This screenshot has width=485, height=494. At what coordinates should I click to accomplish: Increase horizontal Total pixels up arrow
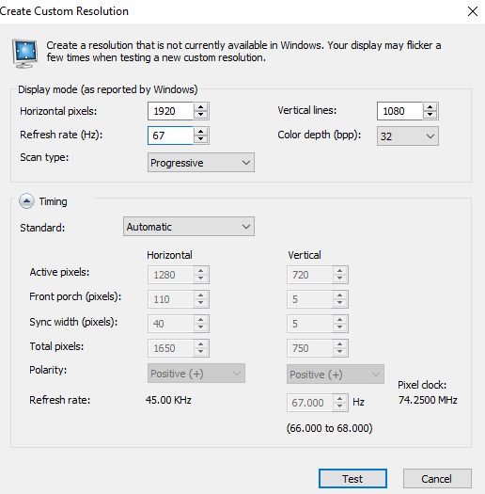(201, 344)
